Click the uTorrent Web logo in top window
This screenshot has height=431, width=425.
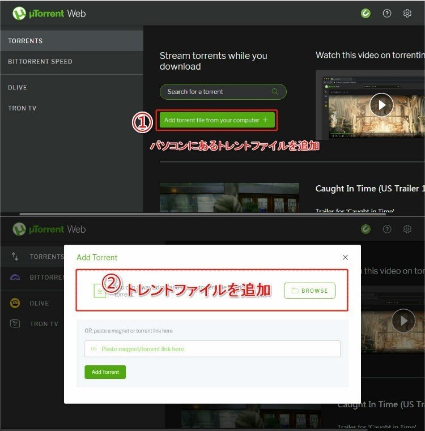(x=49, y=13)
